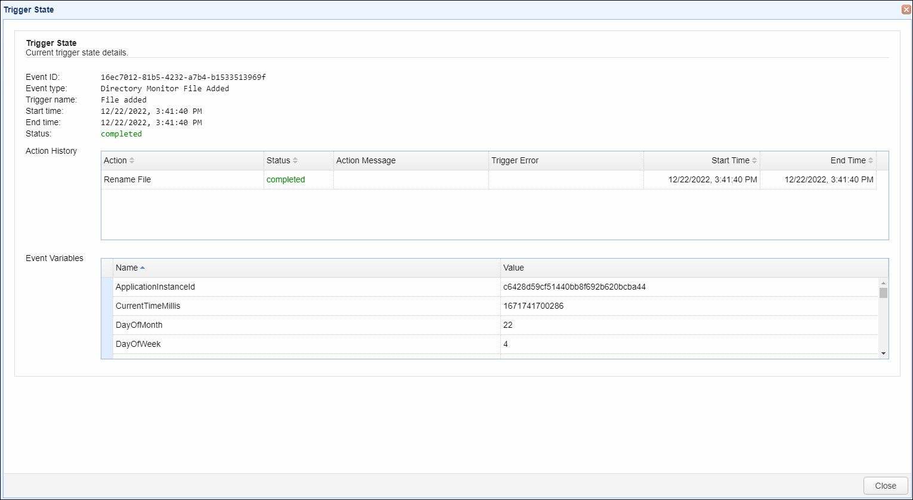Select the Rename File action row

(x=488, y=179)
